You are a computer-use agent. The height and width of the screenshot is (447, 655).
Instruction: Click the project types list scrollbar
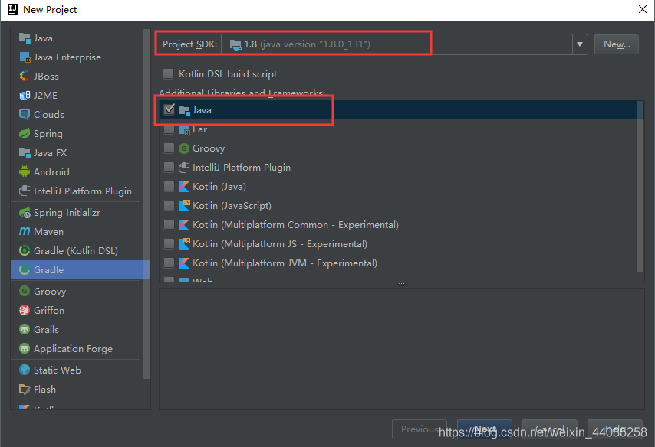coord(146,204)
